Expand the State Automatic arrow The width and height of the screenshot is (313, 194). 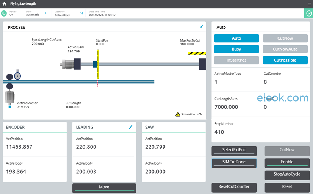(46, 13)
